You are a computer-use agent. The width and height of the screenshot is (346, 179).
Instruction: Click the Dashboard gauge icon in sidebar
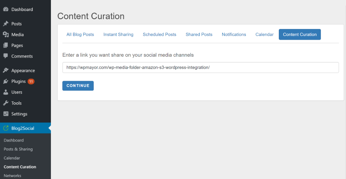click(6, 9)
